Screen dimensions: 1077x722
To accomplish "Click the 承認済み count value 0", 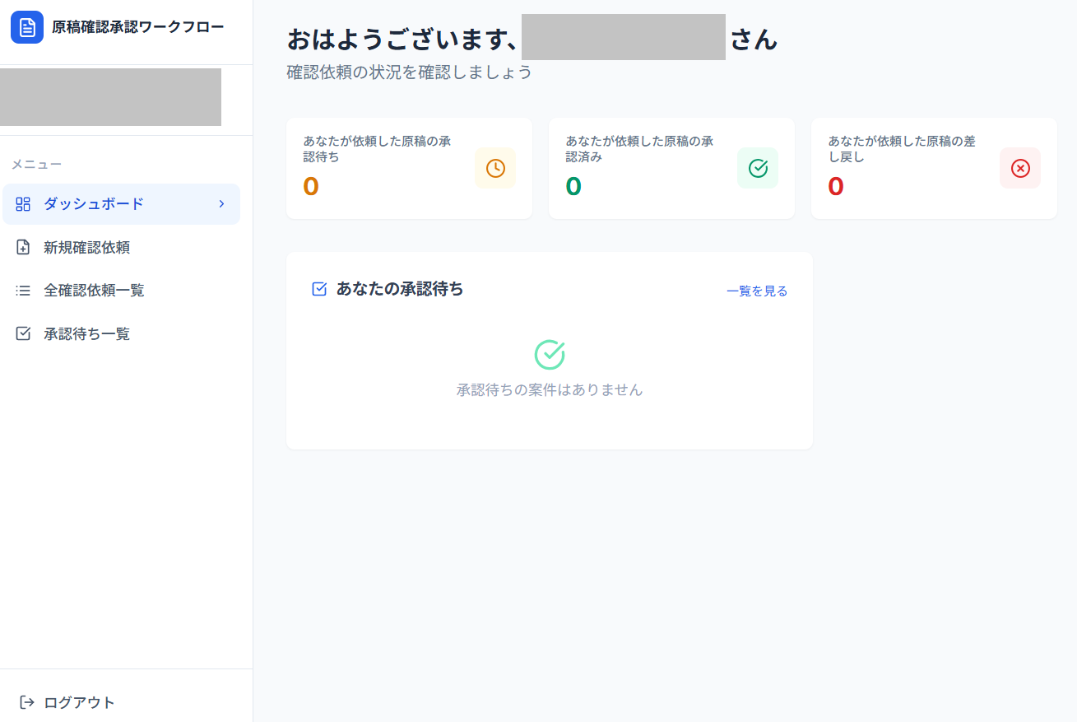I will (573, 187).
